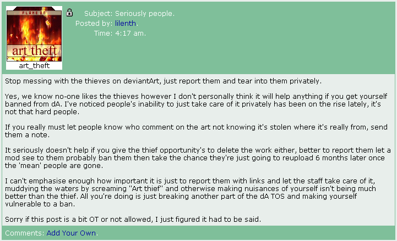
Task: Click the Posted by label
Action: pos(94,24)
